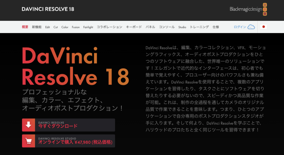Click the shopping cart icon
This screenshot has height=155, width=284.
[29, 141]
